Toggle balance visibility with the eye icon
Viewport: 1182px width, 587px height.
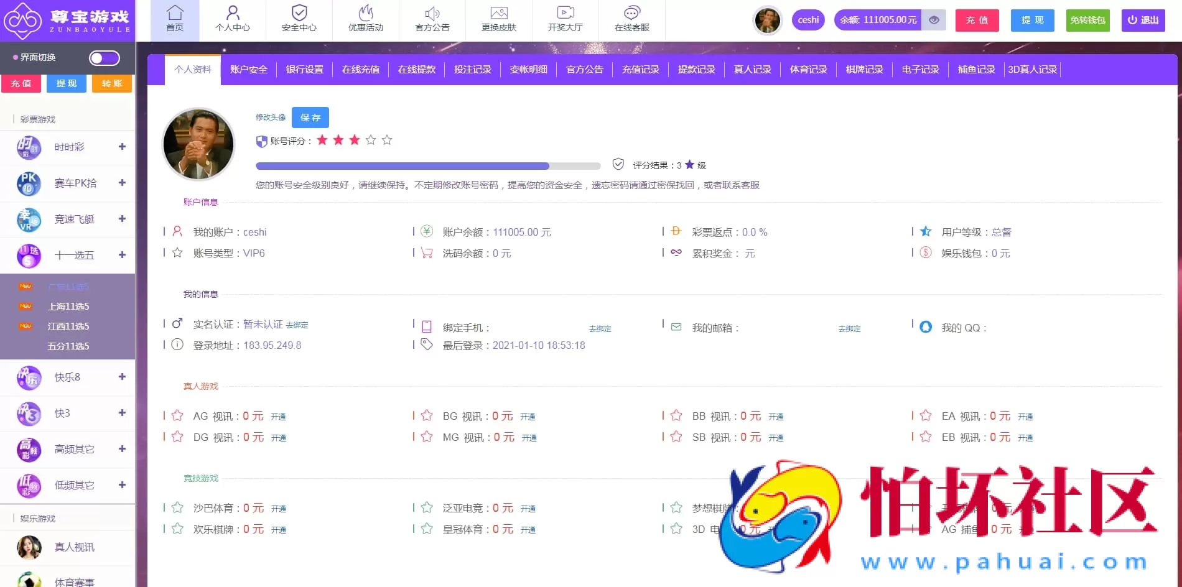coord(933,19)
